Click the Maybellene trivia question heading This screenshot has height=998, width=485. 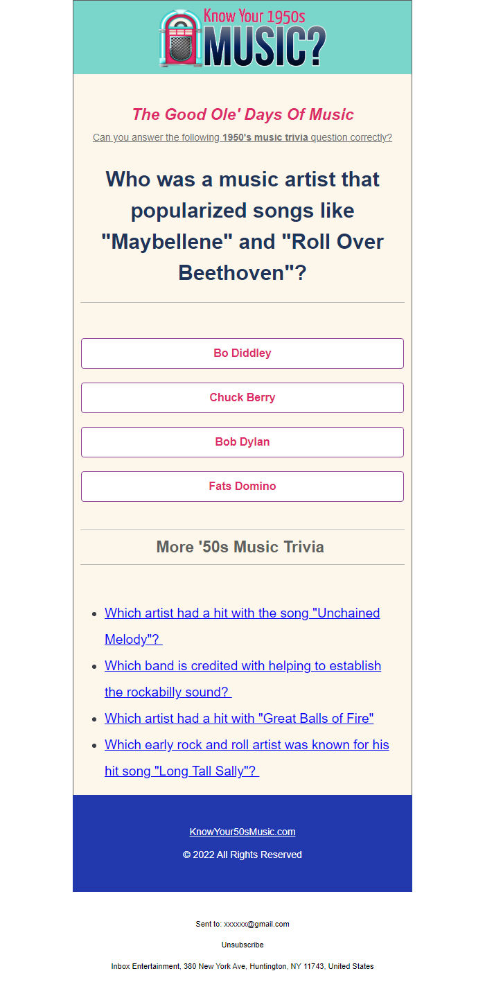242,226
